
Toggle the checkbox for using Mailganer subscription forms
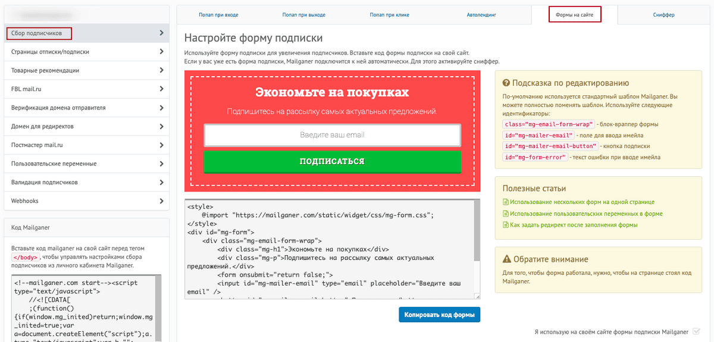point(696,332)
